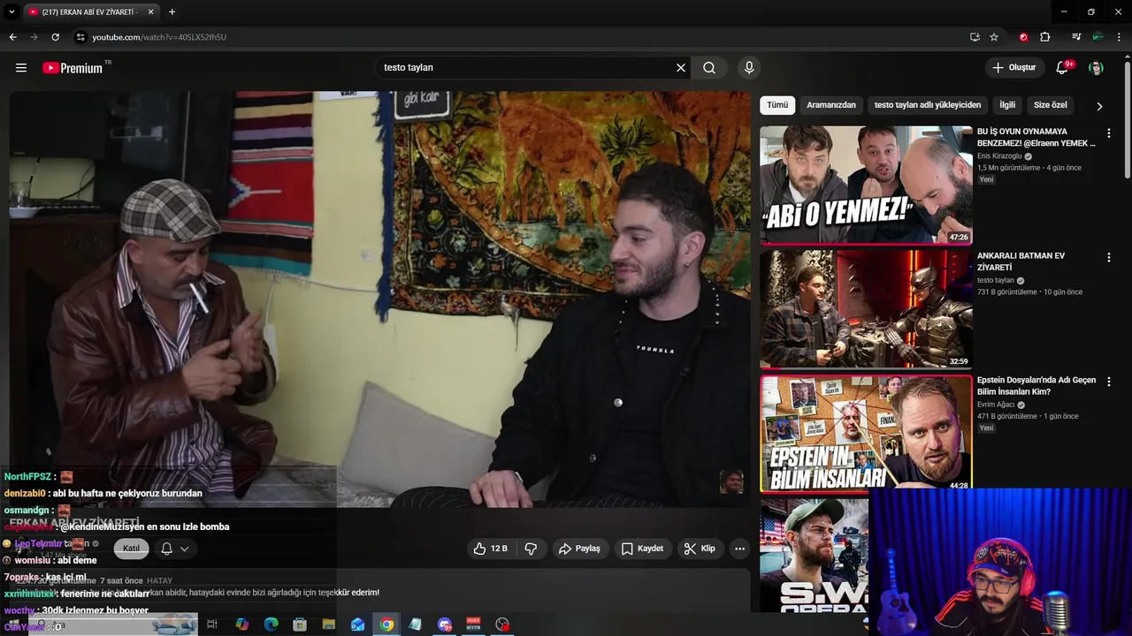Open the options menu for the Epstein Dosyaları video
Image resolution: width=1132 pixels, height=636 pixels.
(x=1109, y=382)
